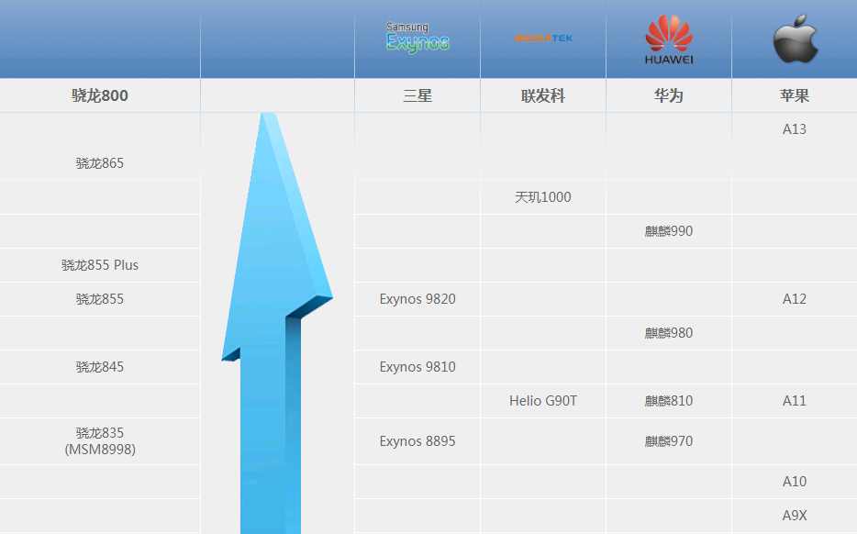Click the Apple logo
The width and height of the screenshot is (857, 534).
796,39
